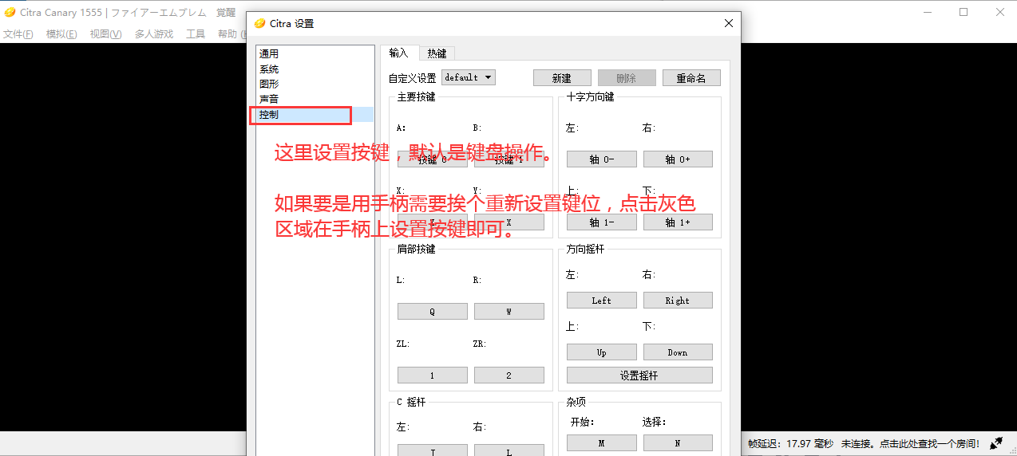Open the default profile dropdown
Image resolution: width=1017 pixels, height=456 pixels.
pos(469,77)
